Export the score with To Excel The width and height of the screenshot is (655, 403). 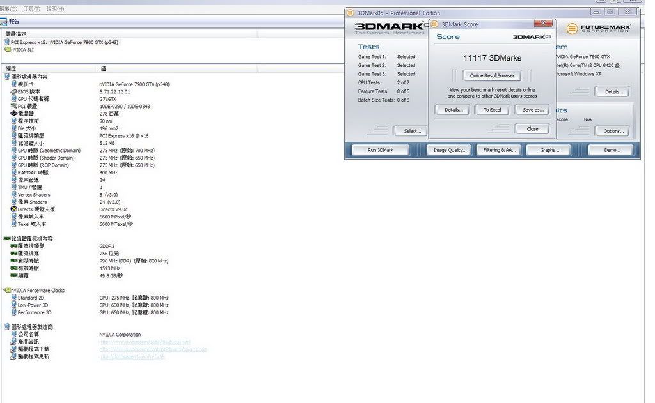pos(492,110)
